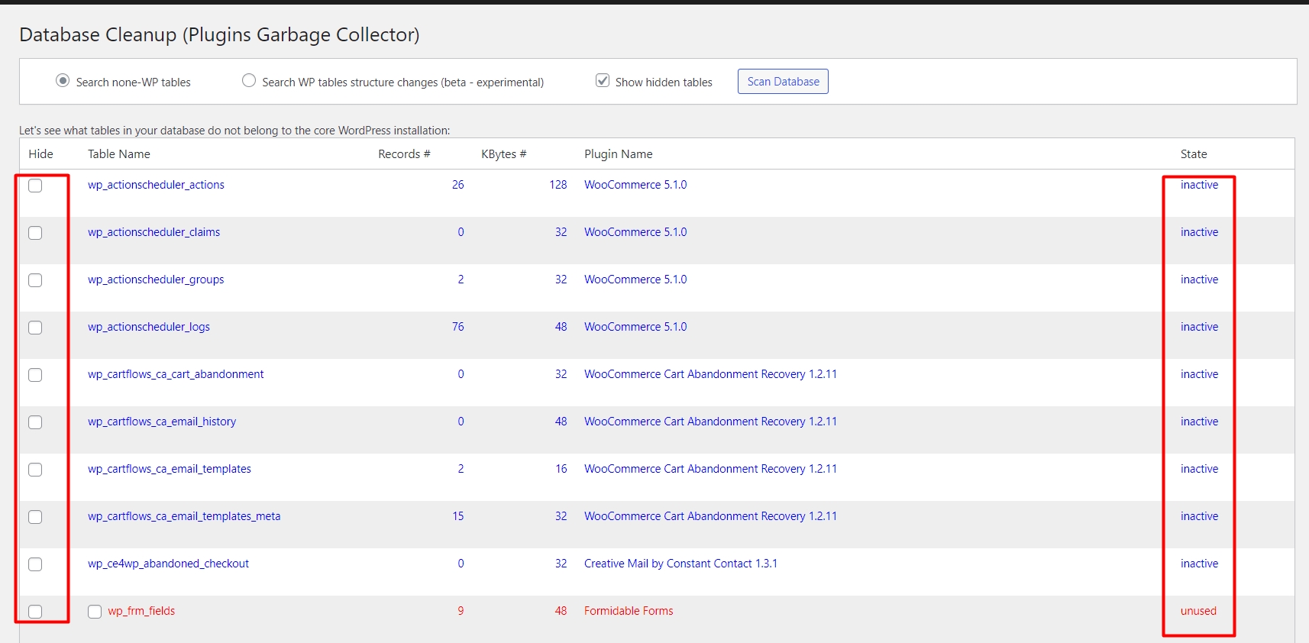Click table name wp_actionscheduler_logs
Viewport: 1309px width, 643px height.
click(149, 327)
